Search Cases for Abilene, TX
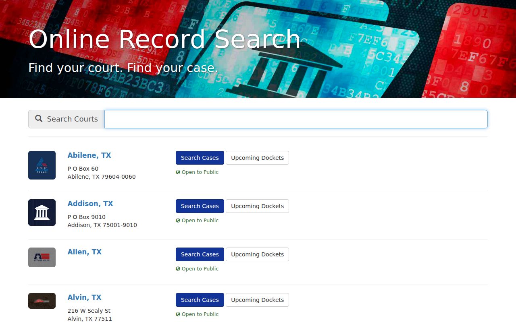Viewport: 516px width, 322px height. click(200, 158)
